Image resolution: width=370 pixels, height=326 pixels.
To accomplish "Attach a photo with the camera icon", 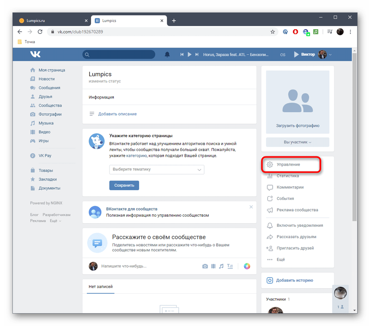I will point(205,266).
